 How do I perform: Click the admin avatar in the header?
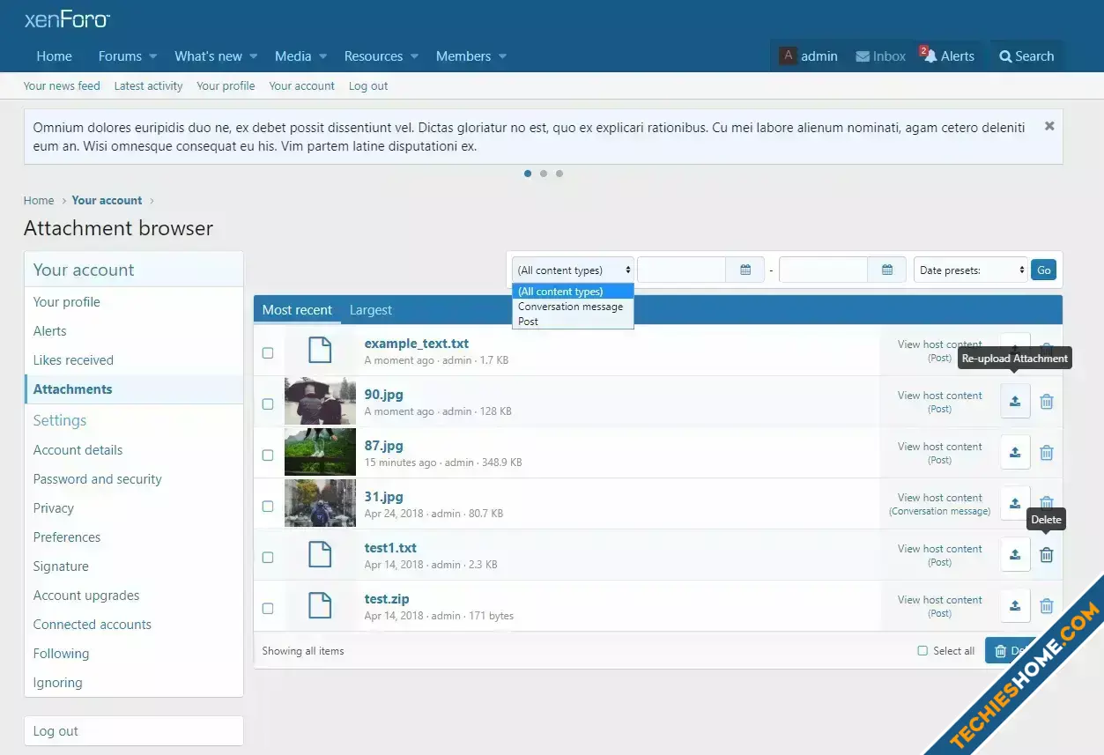click(788, 56)
